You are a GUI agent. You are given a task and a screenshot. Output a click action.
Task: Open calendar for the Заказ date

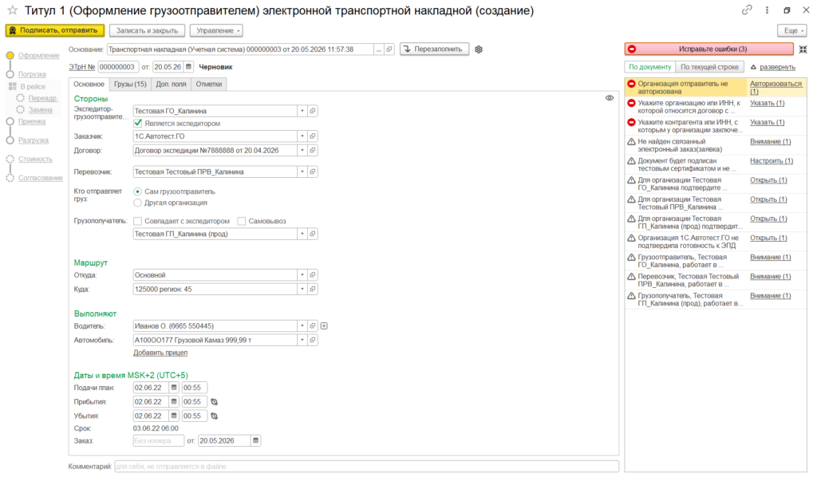pyautogui.click(x=255, y=441)
